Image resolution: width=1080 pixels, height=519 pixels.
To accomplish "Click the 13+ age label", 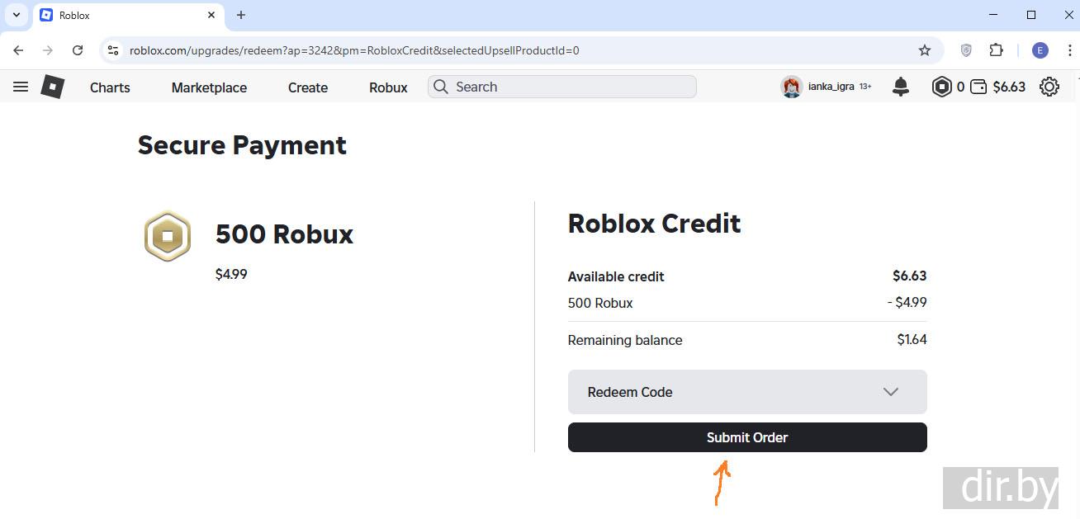I will pyautogui.click(x=865, y=87).
